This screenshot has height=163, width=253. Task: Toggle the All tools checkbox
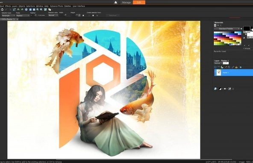click(x=244, y=49)
